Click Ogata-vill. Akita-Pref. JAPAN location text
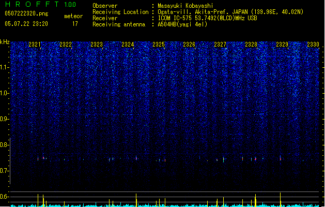325x207 pixels. pyautogui.click(x=230, y=12)
